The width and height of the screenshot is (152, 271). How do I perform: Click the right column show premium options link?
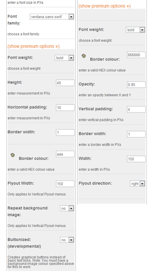[x=104, y=6]
